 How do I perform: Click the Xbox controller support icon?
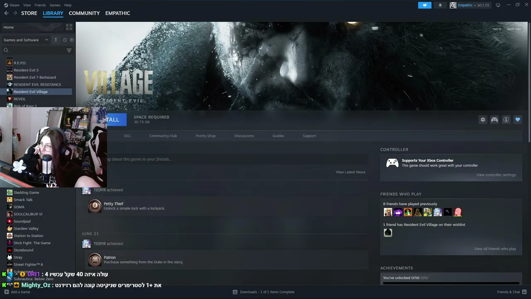click(x=392, y=163)
